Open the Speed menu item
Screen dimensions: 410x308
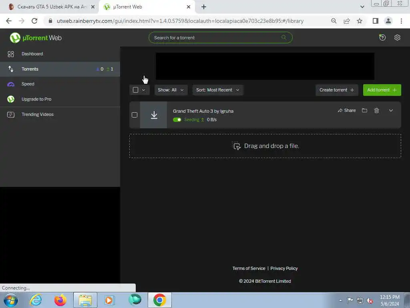[x=60, y=84]
